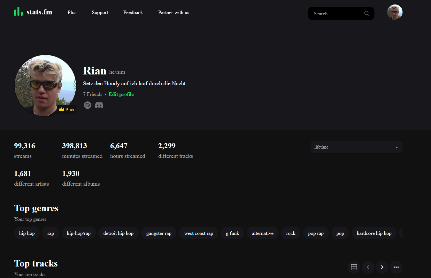Image resolution: width=431 pixels, height=278 pixels.
Task: Switch top tracks to grid view
Action: coord(354,267)
